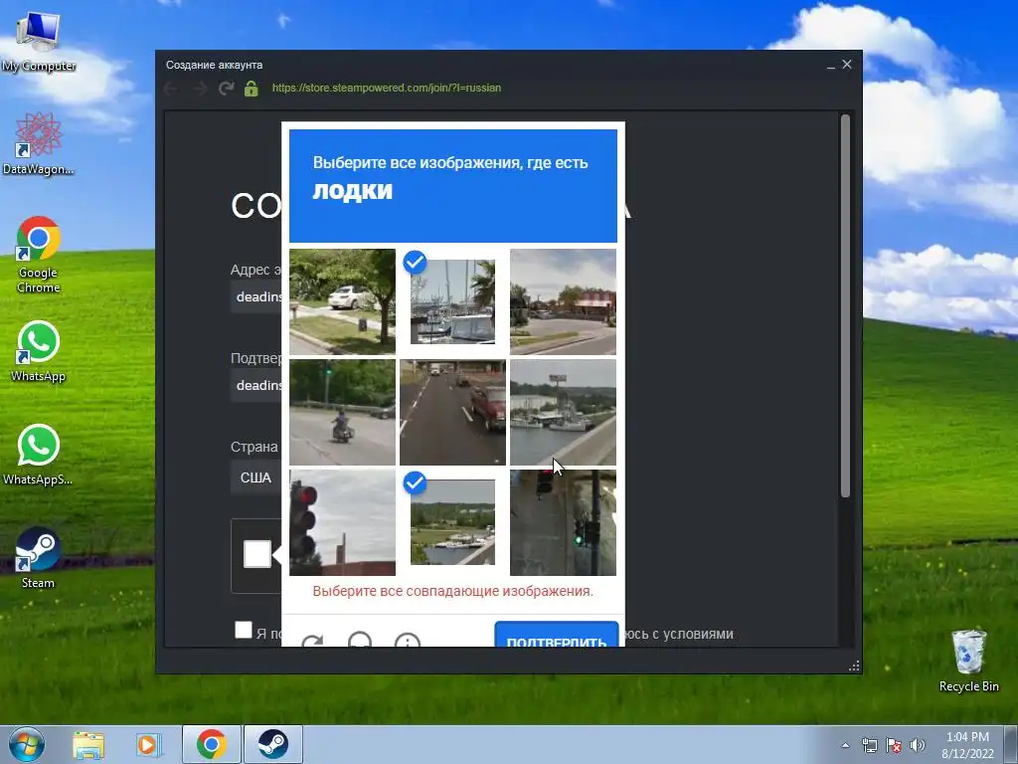Switch to Chrome on the taskbar
Viewport: 1018px width, 764px height.
[212, 744]
